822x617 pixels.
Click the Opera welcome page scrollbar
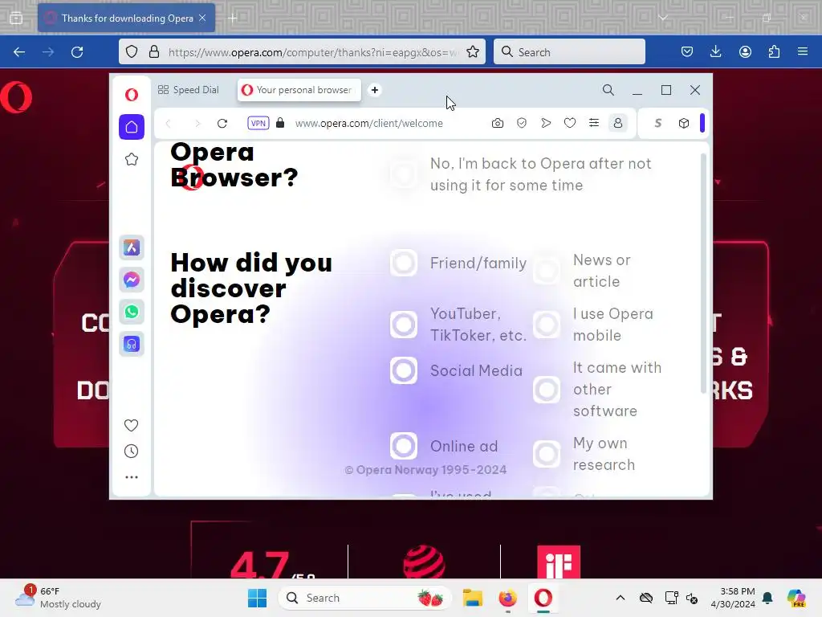pyautogui.click(x=703, y=273)
